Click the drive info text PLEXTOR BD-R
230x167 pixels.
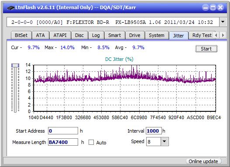pyautogui.click(x=88, y=22)
